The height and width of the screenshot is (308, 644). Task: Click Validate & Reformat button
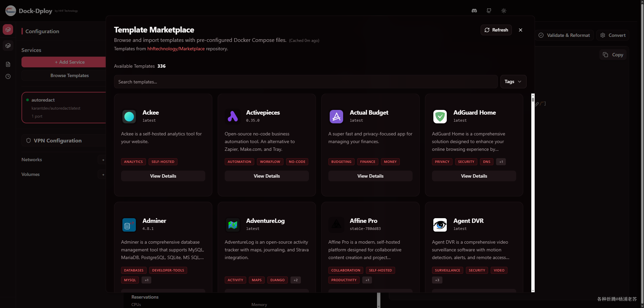[564, 35]
